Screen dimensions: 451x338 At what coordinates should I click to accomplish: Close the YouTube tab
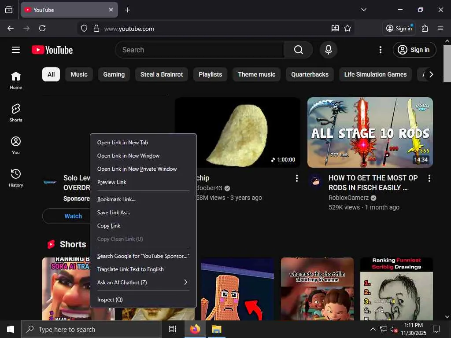[x=111, y=10]
